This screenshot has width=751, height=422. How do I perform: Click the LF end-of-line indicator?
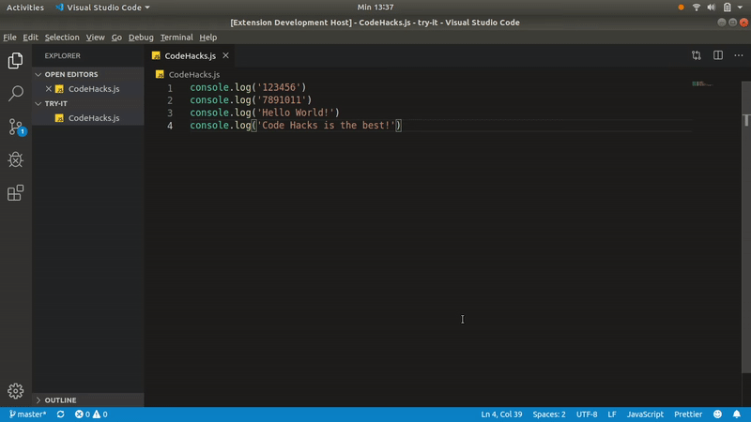[612, 414]
